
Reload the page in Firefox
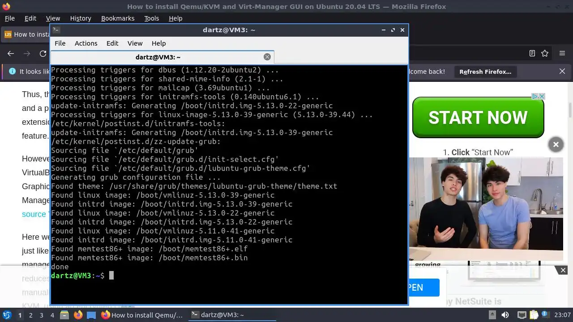pos(43,54)
